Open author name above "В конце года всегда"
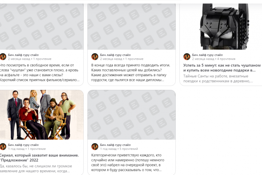Viewport: 262px width, 175px height. coord(115,55)
